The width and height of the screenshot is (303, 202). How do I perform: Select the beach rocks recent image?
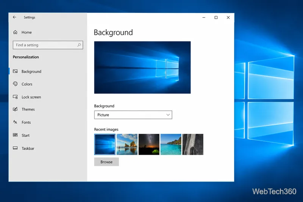[127, 144]
